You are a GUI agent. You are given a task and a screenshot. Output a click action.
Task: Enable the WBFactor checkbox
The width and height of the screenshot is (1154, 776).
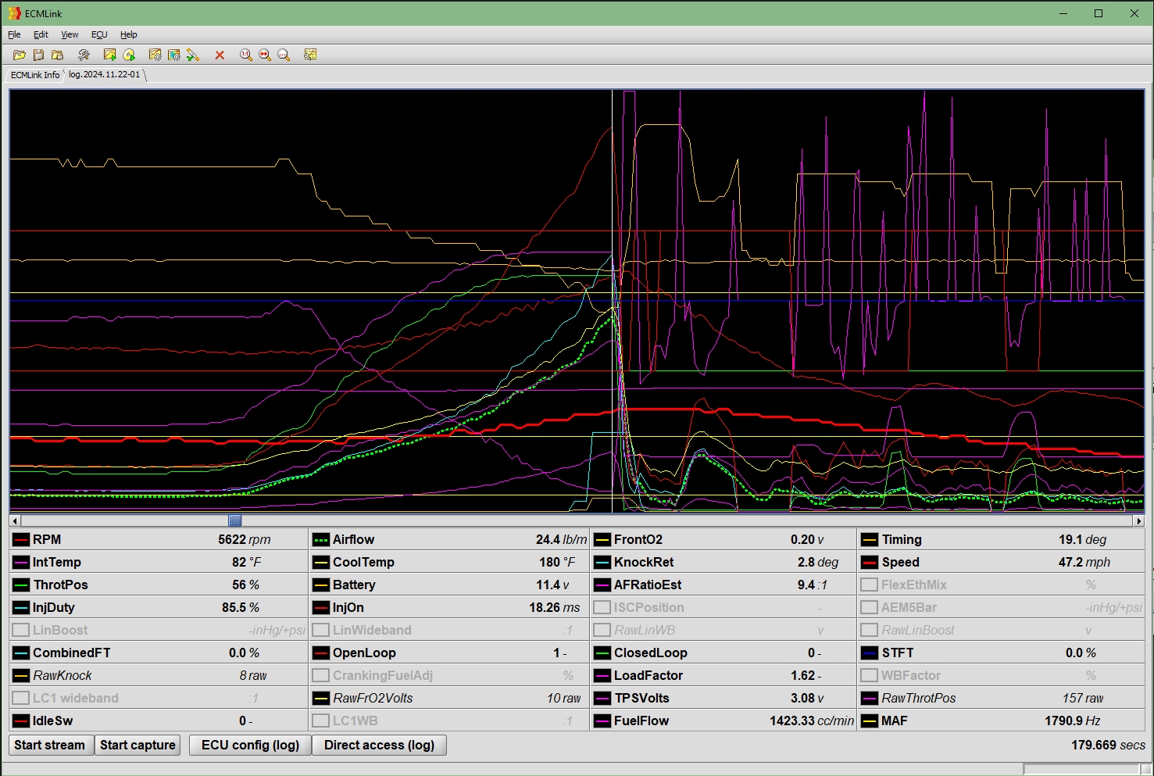870,675
